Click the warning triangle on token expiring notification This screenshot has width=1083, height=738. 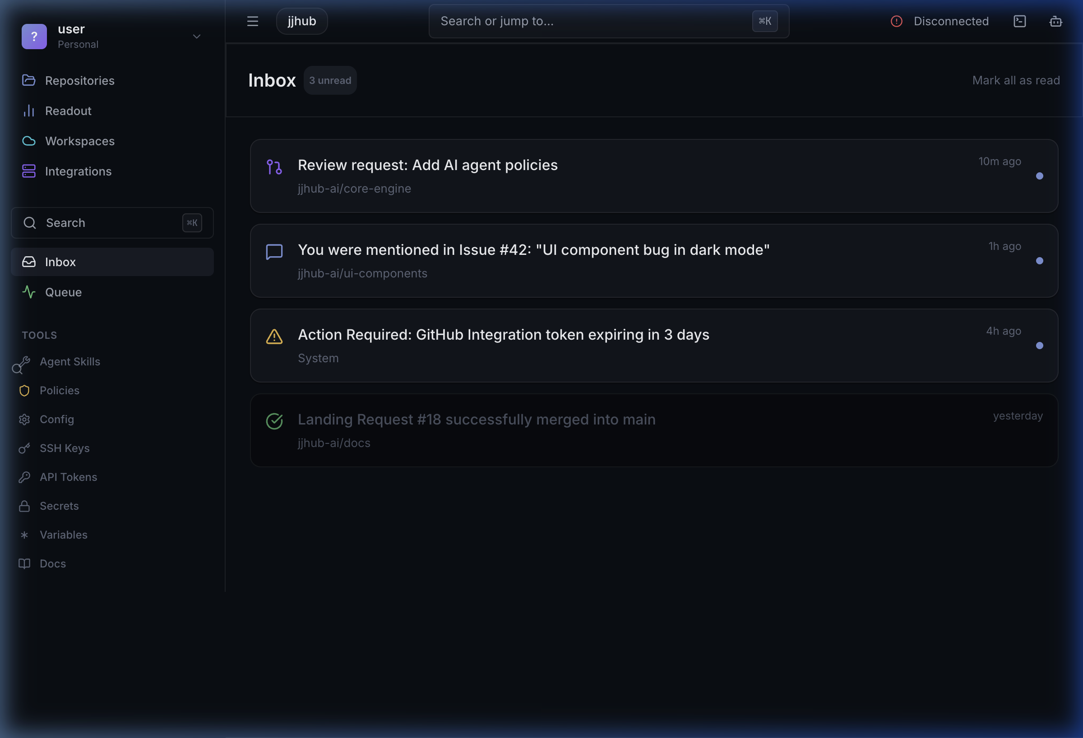click(x=274, y=337)
